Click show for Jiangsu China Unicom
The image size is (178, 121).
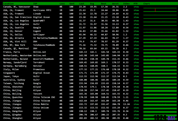(x=136, y=108)
